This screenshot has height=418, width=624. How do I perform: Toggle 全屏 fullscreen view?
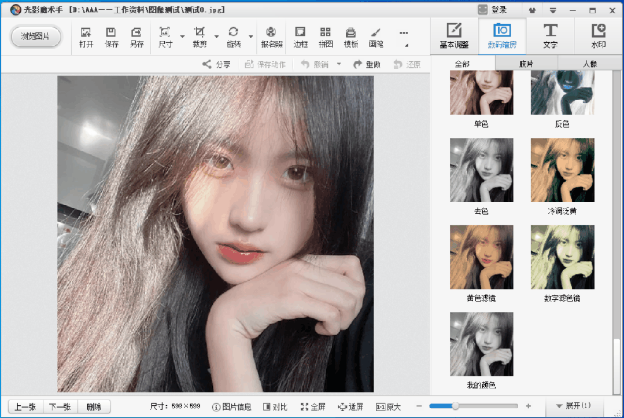313,407
